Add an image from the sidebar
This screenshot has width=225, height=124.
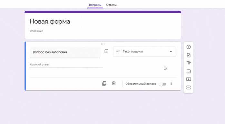pyautogui.click(x=189, y=71)
